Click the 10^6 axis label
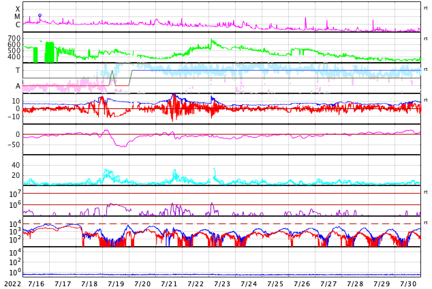 15,205
